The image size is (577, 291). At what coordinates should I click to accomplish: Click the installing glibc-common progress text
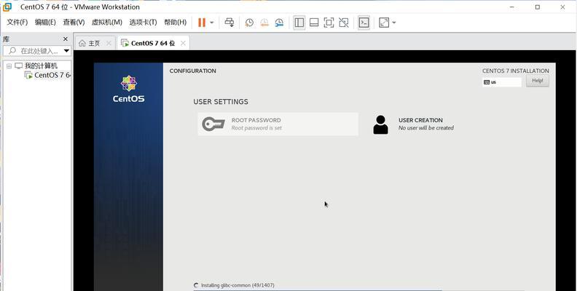[x=238, y=285]
